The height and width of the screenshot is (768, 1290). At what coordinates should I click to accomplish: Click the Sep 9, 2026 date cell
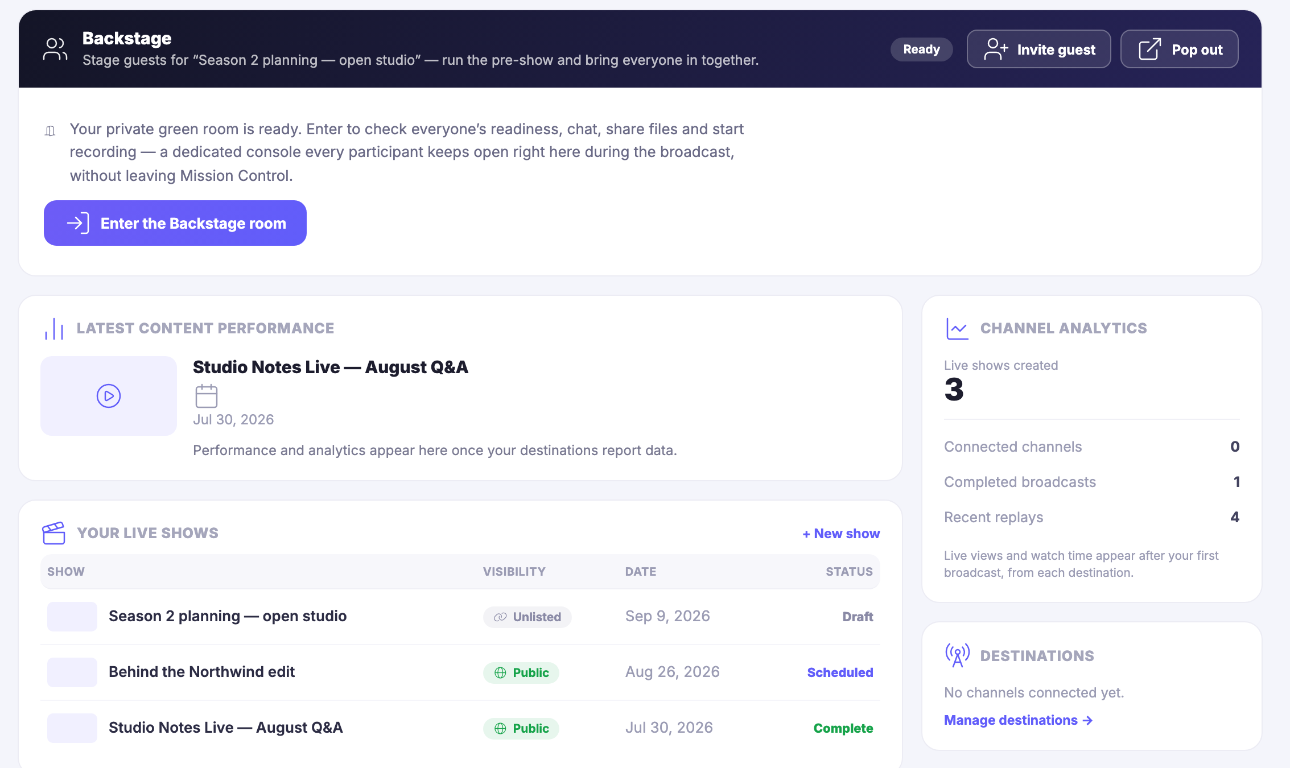coord(667,616)
